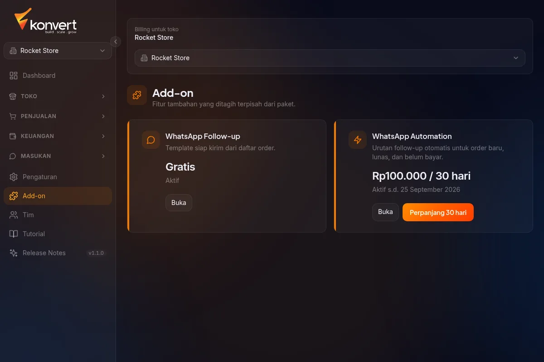Click the Penjualan shopping cart icon
Screen dimensions: 544x362
[13, 116]
